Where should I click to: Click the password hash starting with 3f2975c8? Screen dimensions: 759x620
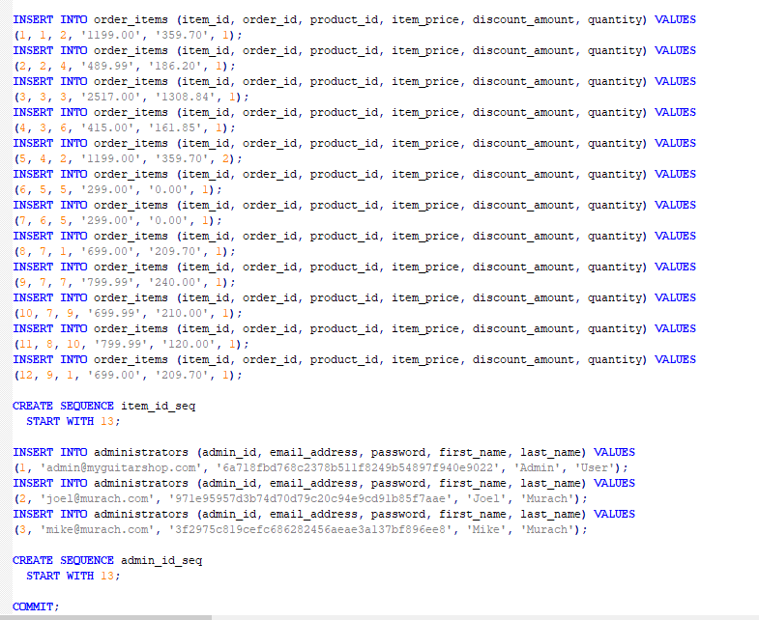pos(310,529)
